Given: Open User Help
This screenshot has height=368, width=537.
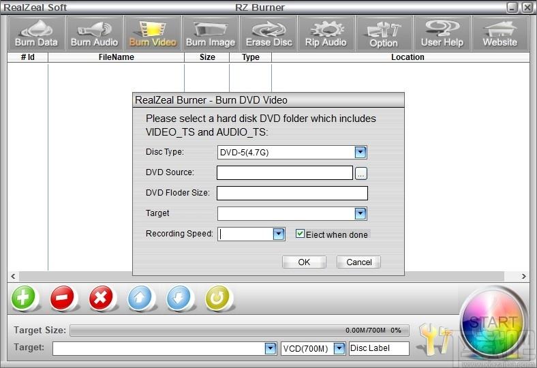Looking at the screenshot, I should pyautogui.click(x=442, y=33).
